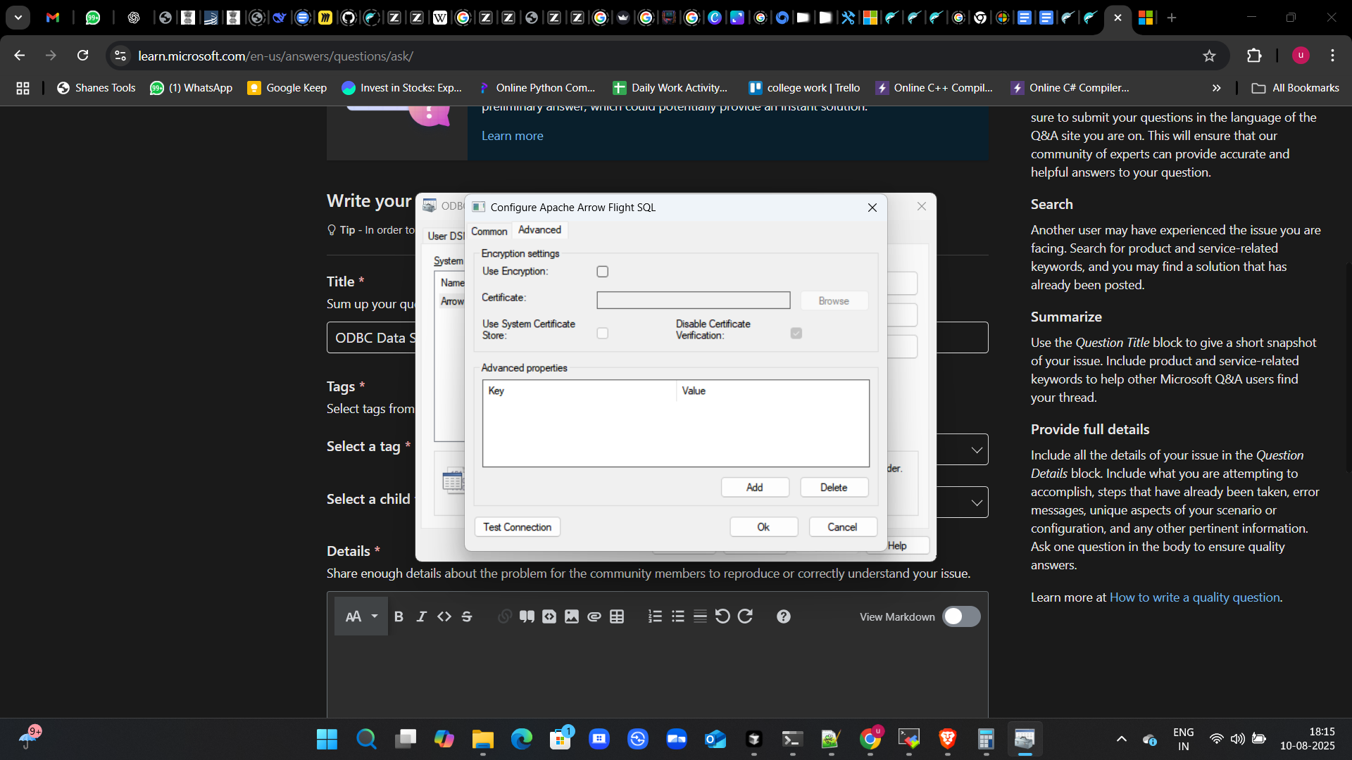Toggle bold formatting in Details editor

pos(399,616)
